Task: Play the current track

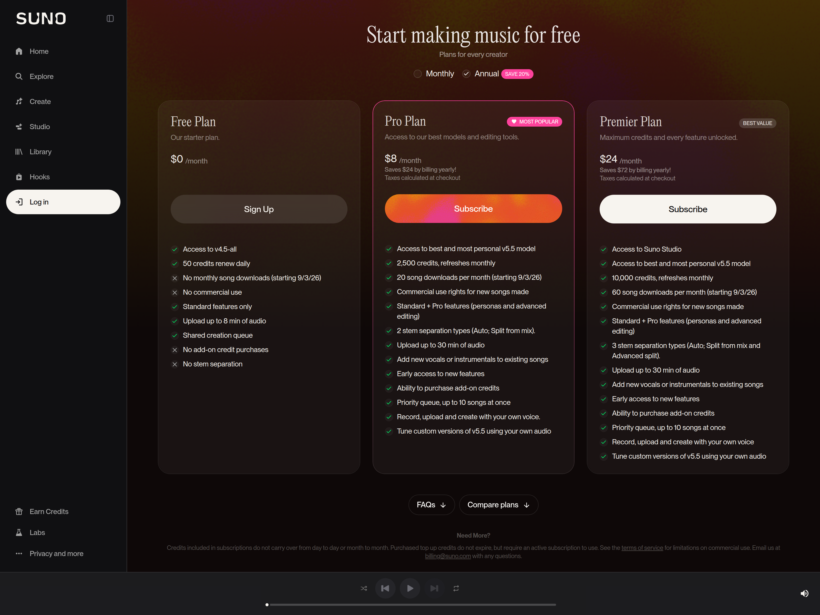Action: pos(410,588)
